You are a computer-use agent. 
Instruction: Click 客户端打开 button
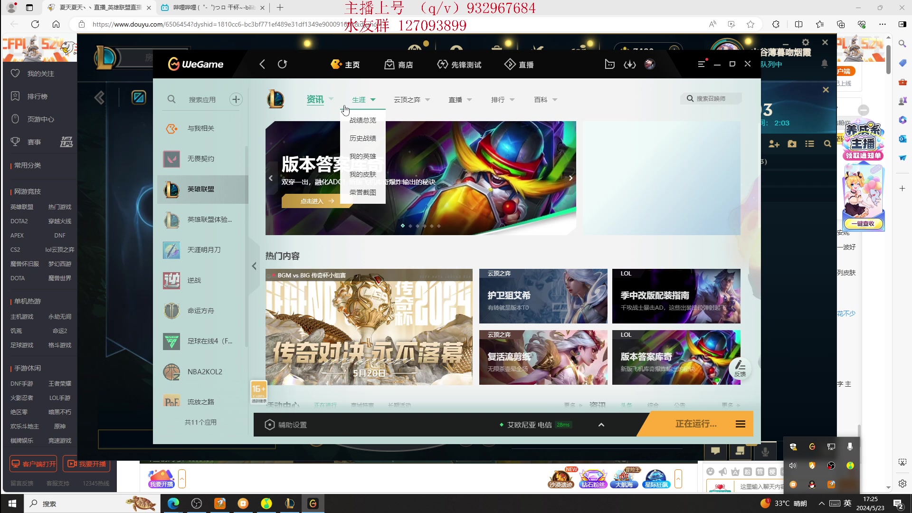(33, 464)
